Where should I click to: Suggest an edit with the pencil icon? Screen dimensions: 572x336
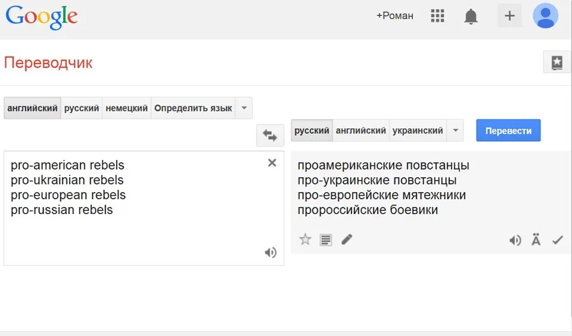click(347, 240)
